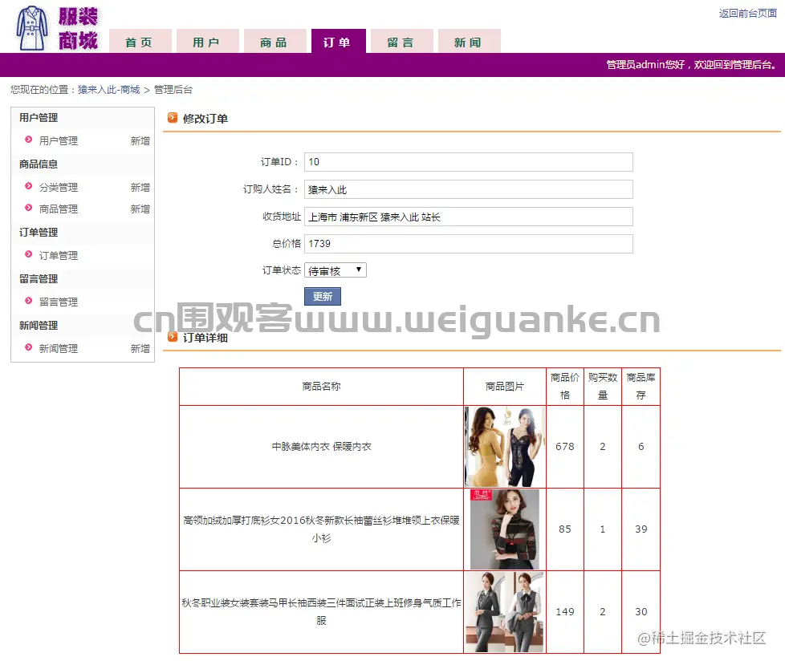Screen dimensions: 785x665
Task: Click the 中脉美体内衣 product thumbnail
Action: (505, 446)
